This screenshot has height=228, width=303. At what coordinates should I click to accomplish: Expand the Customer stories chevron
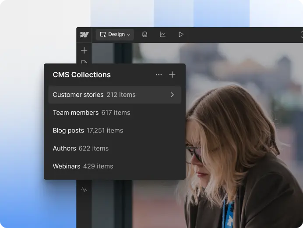coord(172,95)
